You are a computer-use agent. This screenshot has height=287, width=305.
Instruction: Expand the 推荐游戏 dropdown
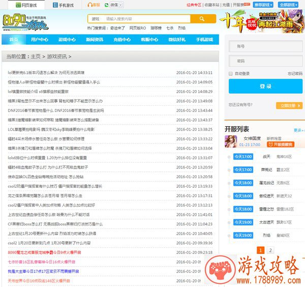coord(263,5)
